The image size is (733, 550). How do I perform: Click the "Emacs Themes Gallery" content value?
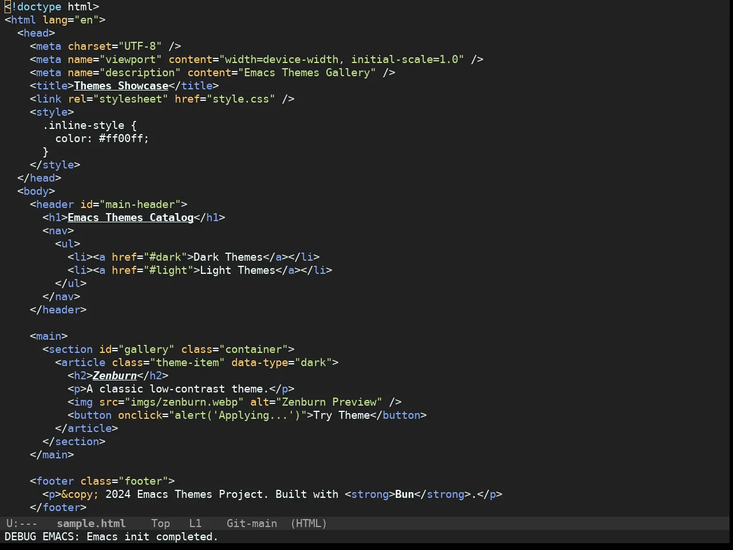point(308,73)
